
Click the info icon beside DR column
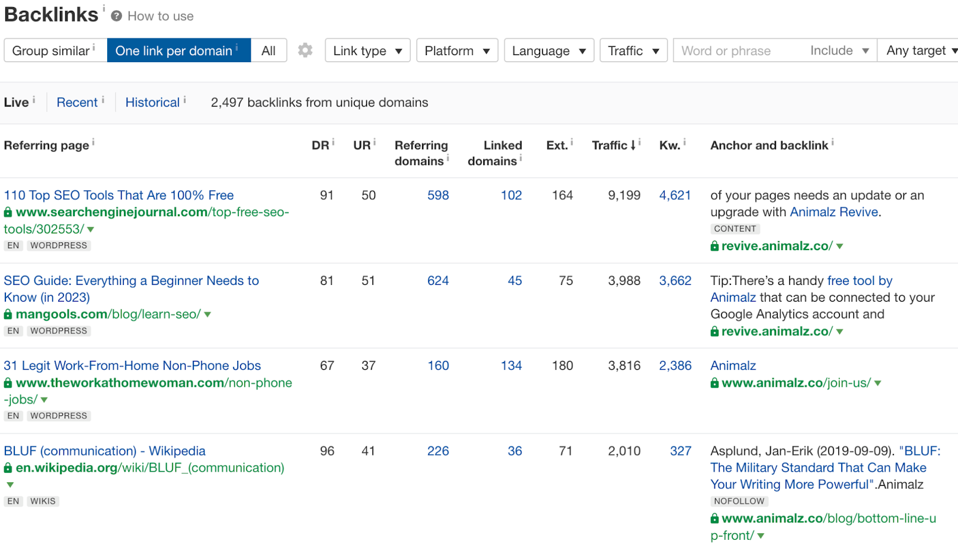(x=334, y=142)
